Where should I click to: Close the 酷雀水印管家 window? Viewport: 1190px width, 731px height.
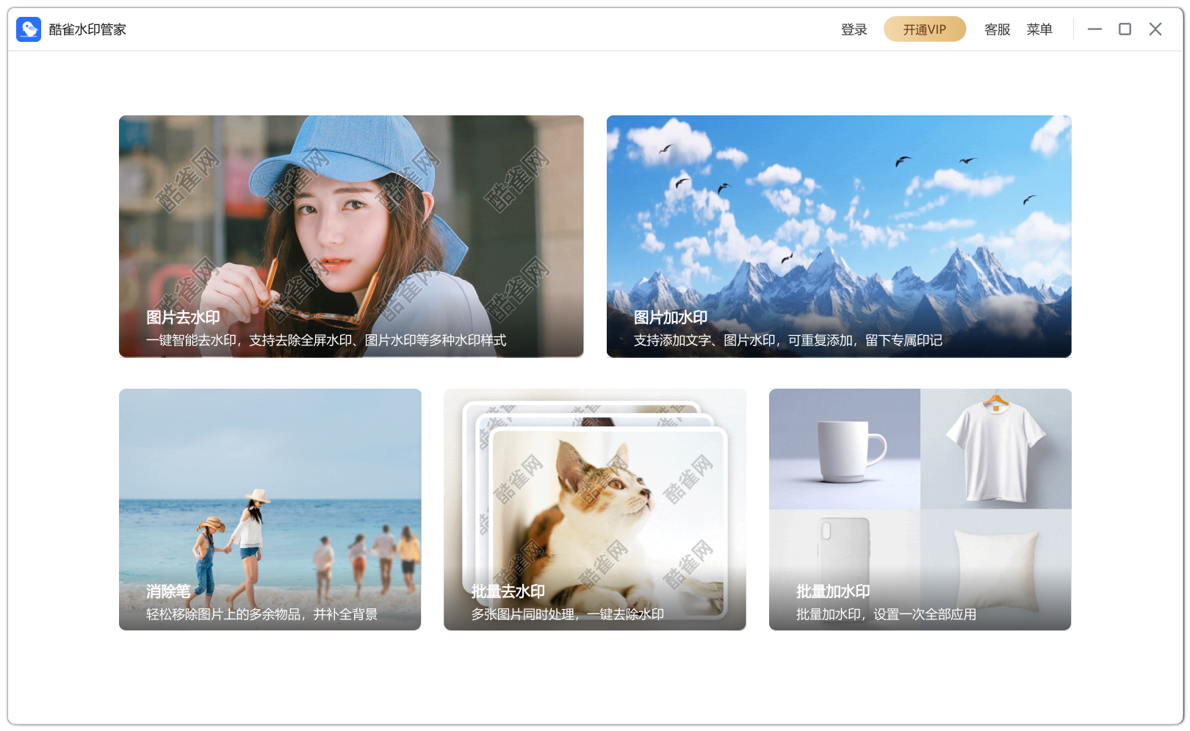pyautogui.click(x=1155, y=29)
